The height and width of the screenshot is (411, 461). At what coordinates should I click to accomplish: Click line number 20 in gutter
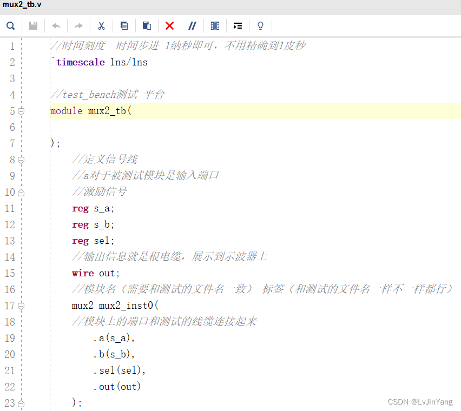pyautogui.click(x=10, y=355)
